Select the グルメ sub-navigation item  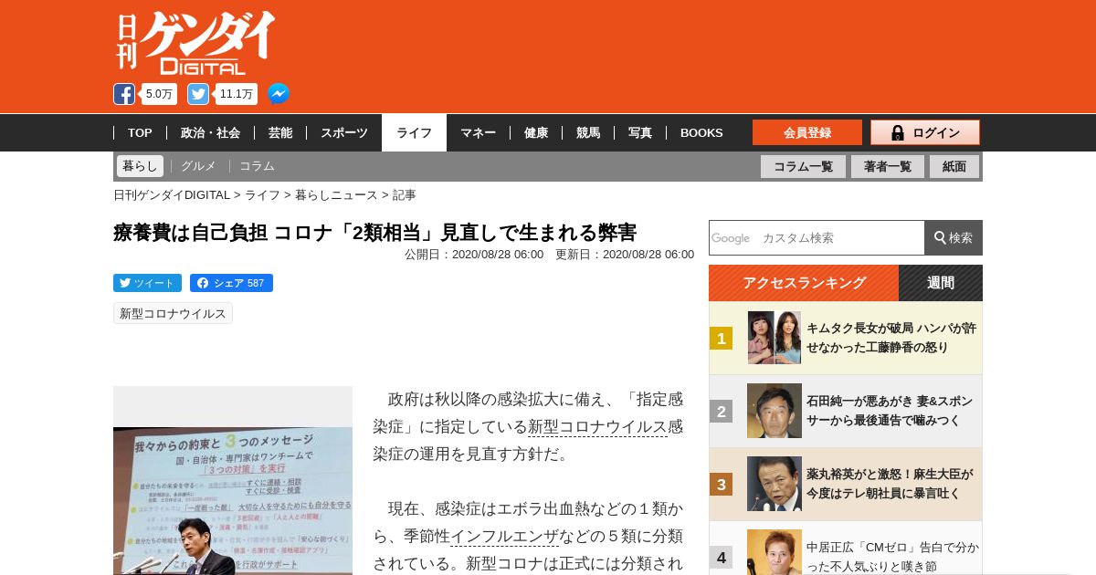(198, 166)
